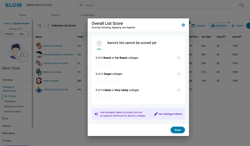Click the Target colleges search magnifier
Image resolution: width=250 pixels, height=146 pixels.
tap(179, 74)
